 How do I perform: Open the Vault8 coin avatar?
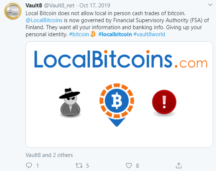coord(13,11)
